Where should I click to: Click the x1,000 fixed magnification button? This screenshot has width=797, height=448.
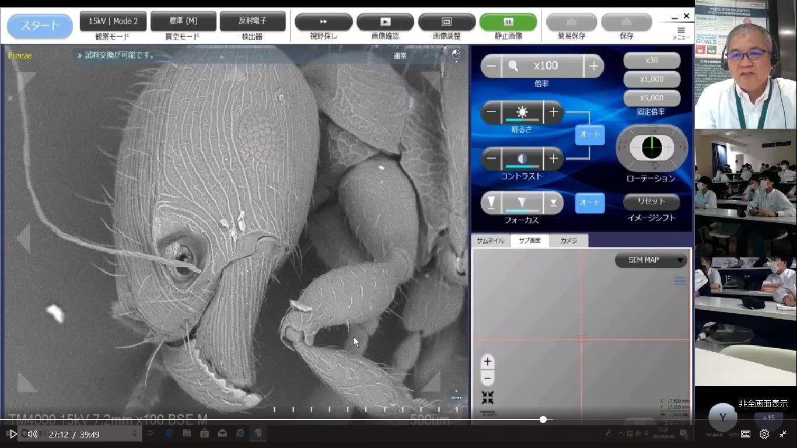651,79
